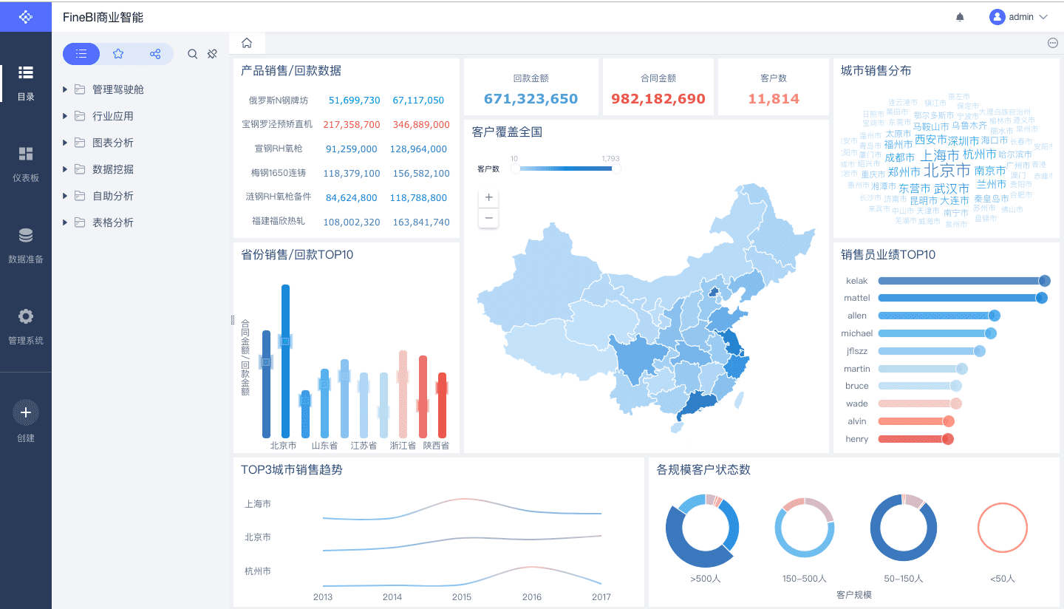The height and width of the screenshot is (609, 1064).
Task: Click the 50-150人 donut chart
Action: pyautogui.click(x=904, y=528)
